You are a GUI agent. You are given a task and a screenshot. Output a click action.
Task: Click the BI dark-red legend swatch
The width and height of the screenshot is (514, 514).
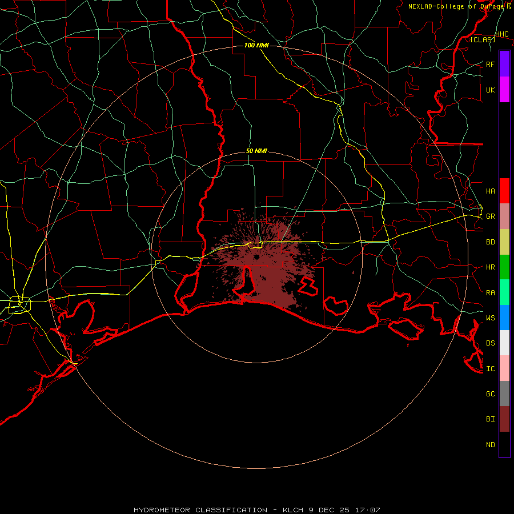pyautogui.click(x=504, y=419)
